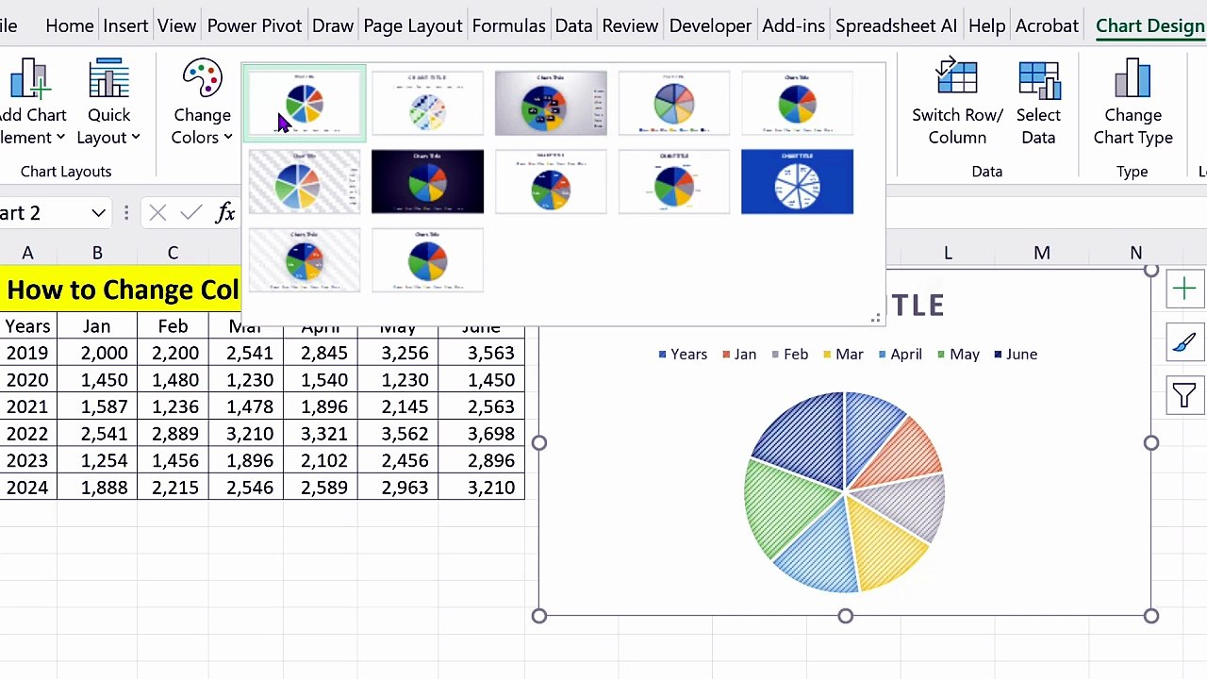Select the Jan legend entry
Screen dimensions: 1207x679
[739, 355]
